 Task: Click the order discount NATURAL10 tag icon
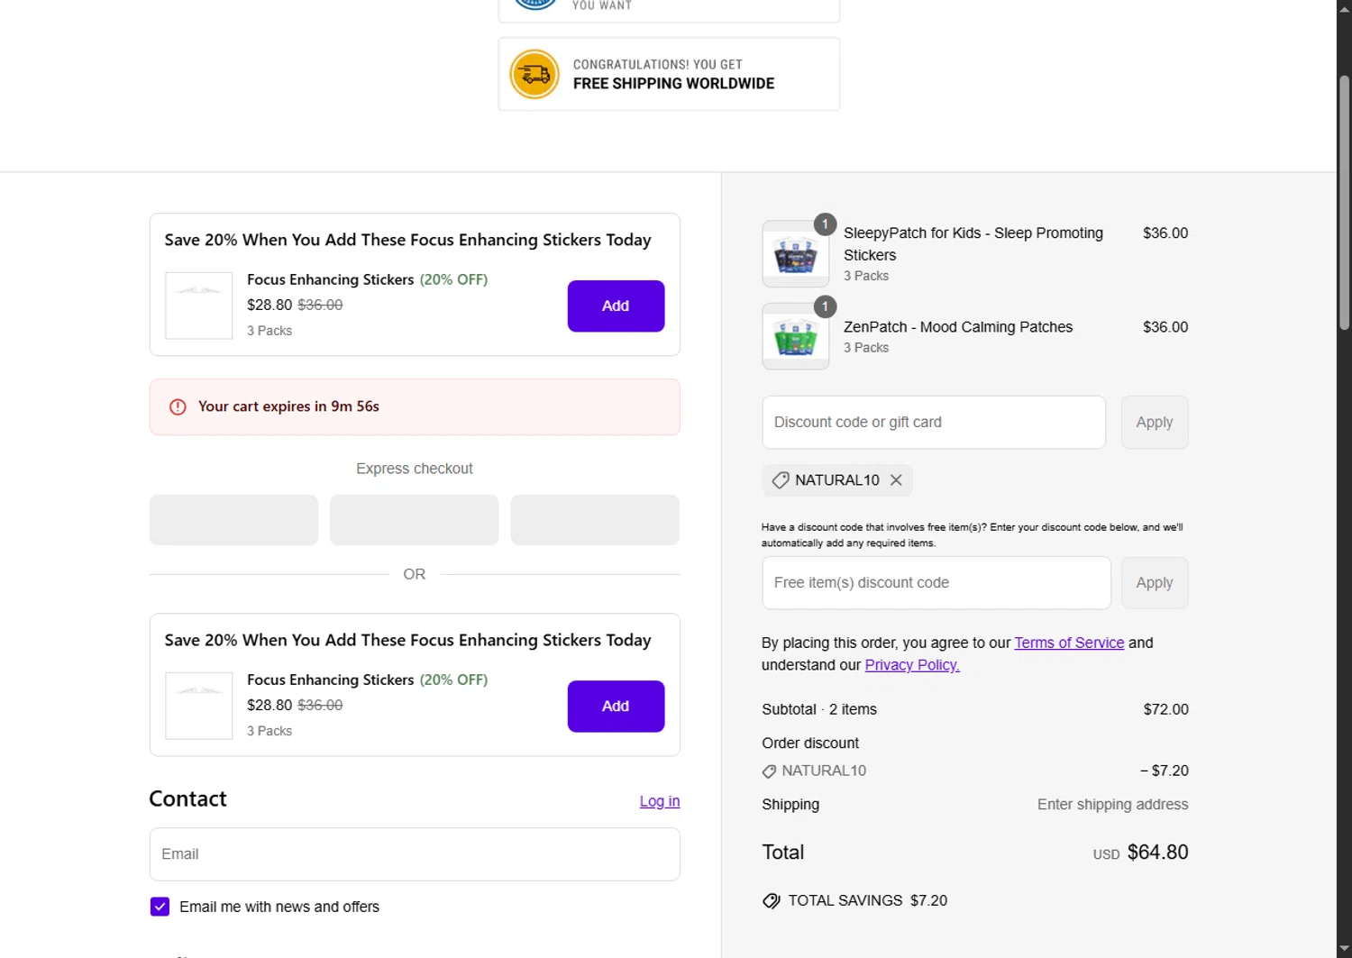(x=769, y=771)
